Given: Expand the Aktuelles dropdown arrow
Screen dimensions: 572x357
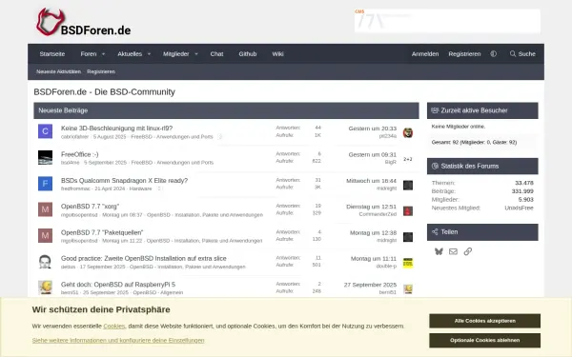Looking at the screenshot, I should tap(149, 54).
